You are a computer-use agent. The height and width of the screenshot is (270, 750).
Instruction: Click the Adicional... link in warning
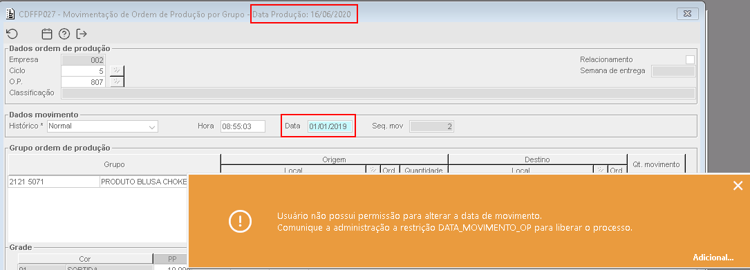point(713,258)
